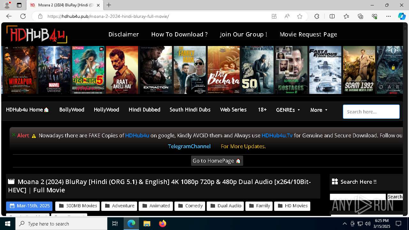Refresh the page with the reload icon
The width and height of the screenshot is (409, 230).
(x=23, y=16)
